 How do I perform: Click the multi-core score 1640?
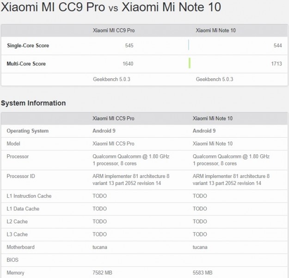(x=128, y=64)
